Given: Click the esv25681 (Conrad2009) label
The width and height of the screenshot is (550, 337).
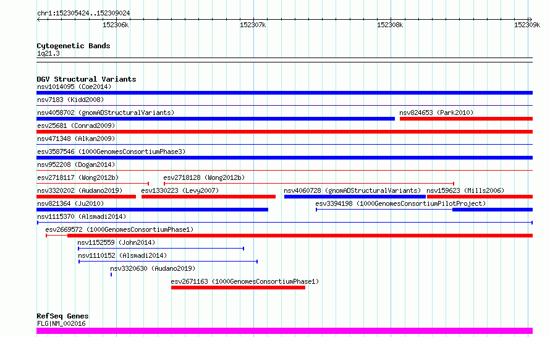Looking at the screenshot, I should point(76,126).
